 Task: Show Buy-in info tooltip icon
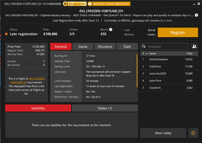[x=111, y=29]
